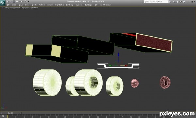The height and width of the screenshot is (118, 196).
Task: Expand the quick access toolbar customize arrow
Action: tap(28, 2)
